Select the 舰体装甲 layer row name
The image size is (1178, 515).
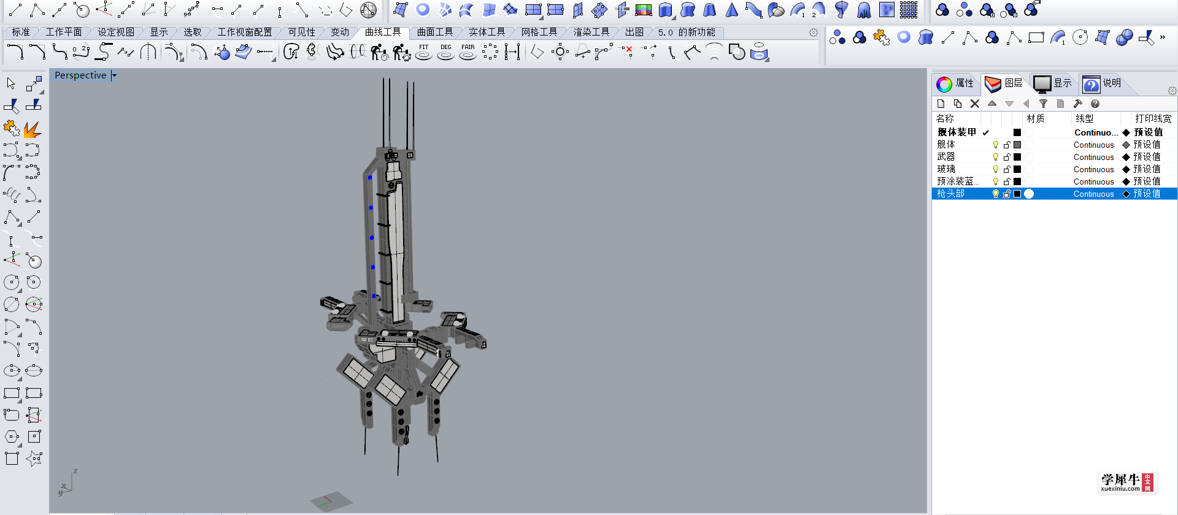957,132
